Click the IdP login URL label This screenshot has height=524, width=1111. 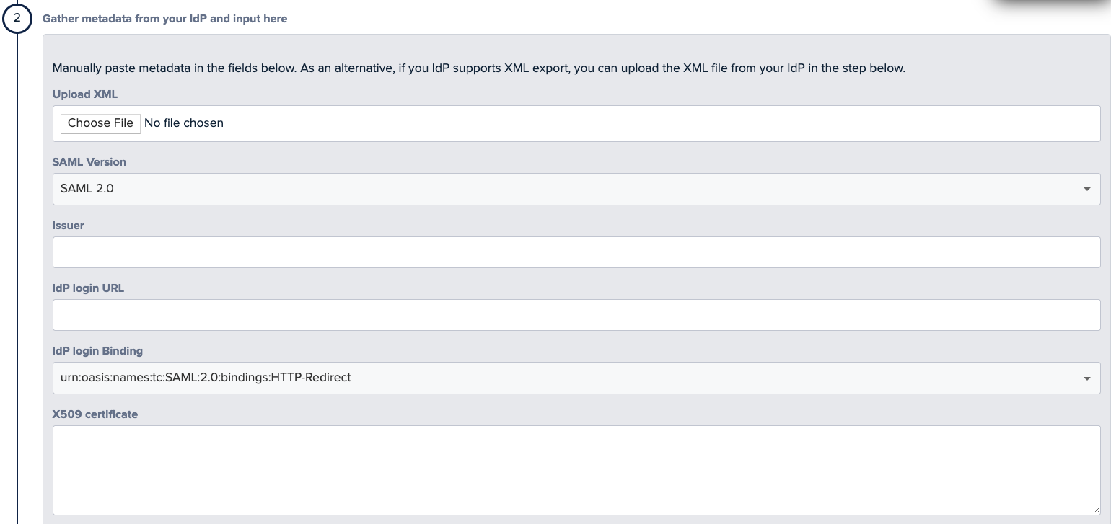pyautogui.click(x=88, y=288)
